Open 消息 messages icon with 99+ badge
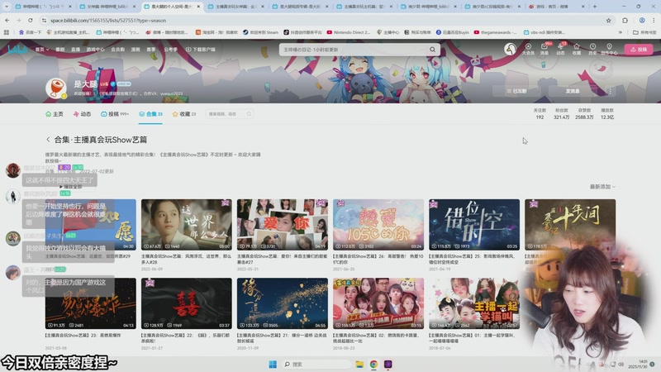 click(544, 50)
